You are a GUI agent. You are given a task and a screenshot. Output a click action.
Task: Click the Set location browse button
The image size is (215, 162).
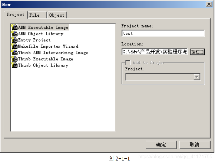tap(197, 52)
